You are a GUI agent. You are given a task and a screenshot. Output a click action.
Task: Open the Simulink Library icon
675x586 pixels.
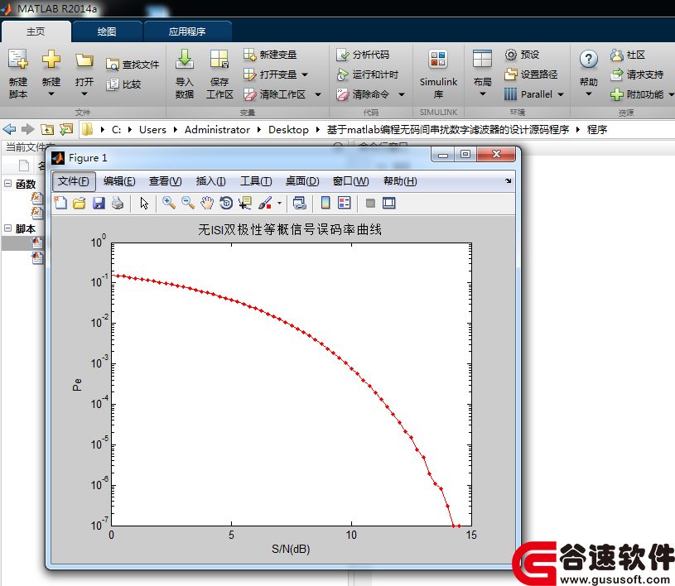tap(438, 60)
